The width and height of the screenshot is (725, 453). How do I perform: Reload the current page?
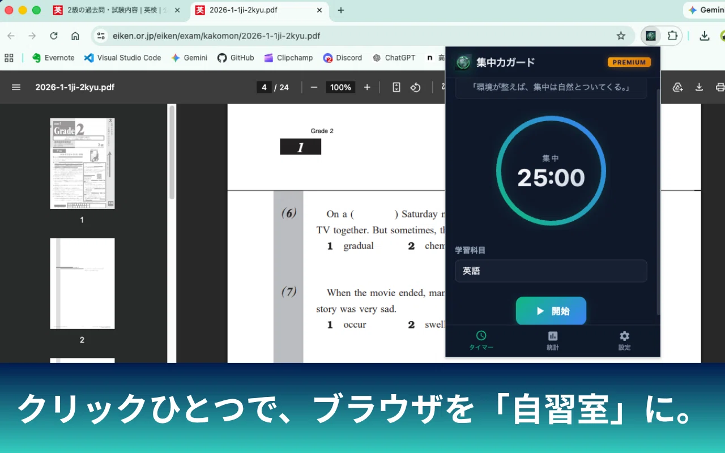coord(54,36)
